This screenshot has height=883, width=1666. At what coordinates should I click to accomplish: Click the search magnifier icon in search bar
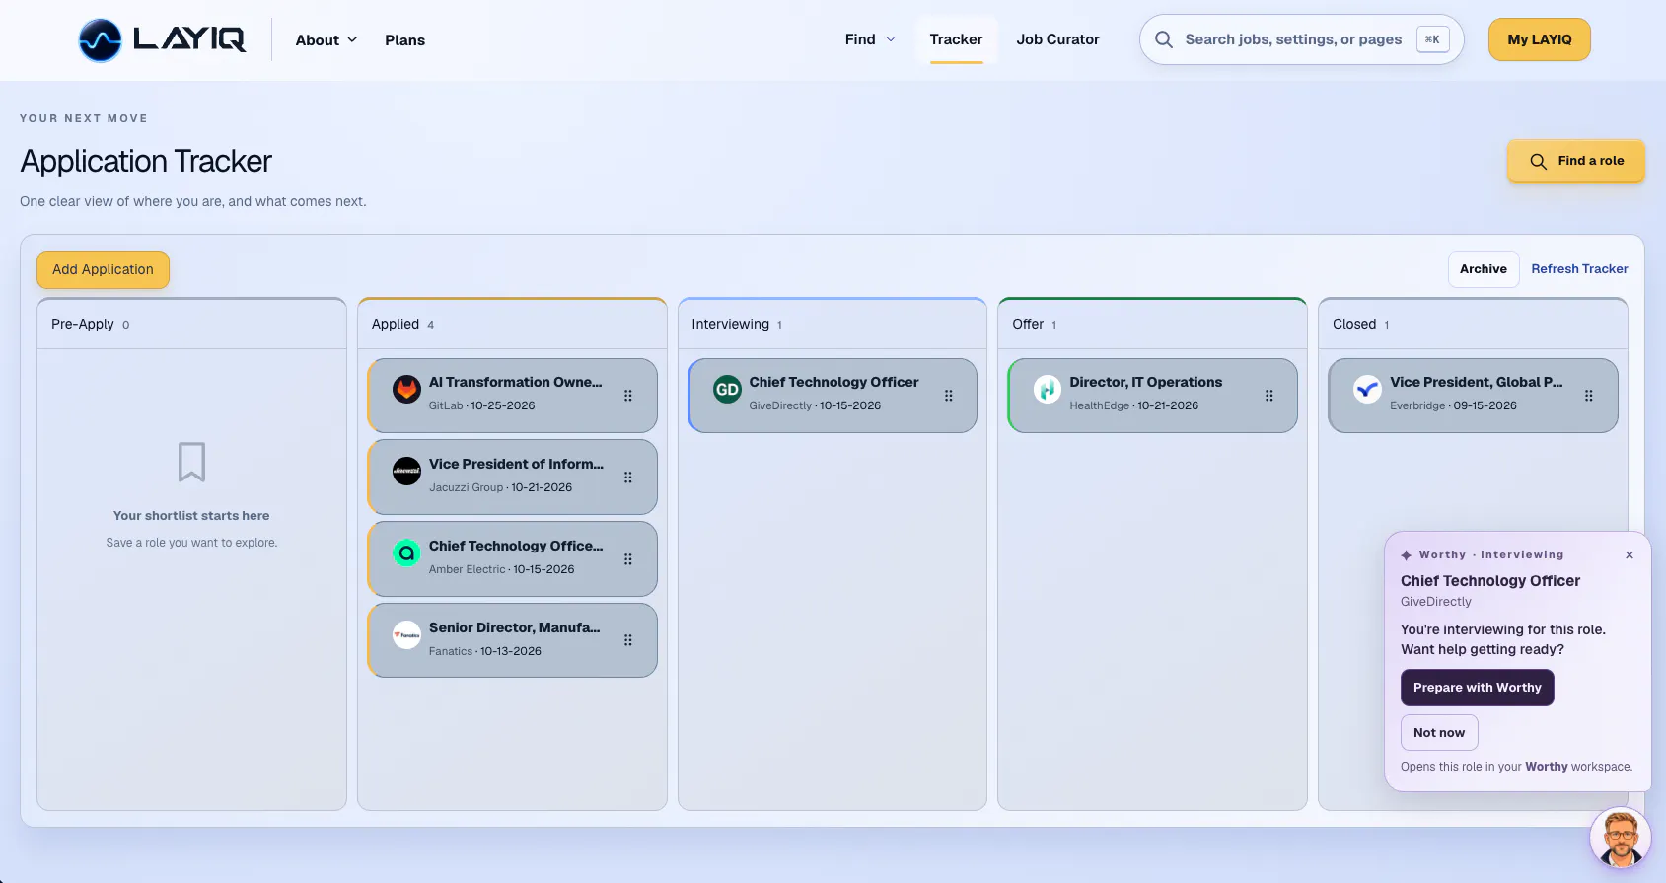pos(1164,39)
